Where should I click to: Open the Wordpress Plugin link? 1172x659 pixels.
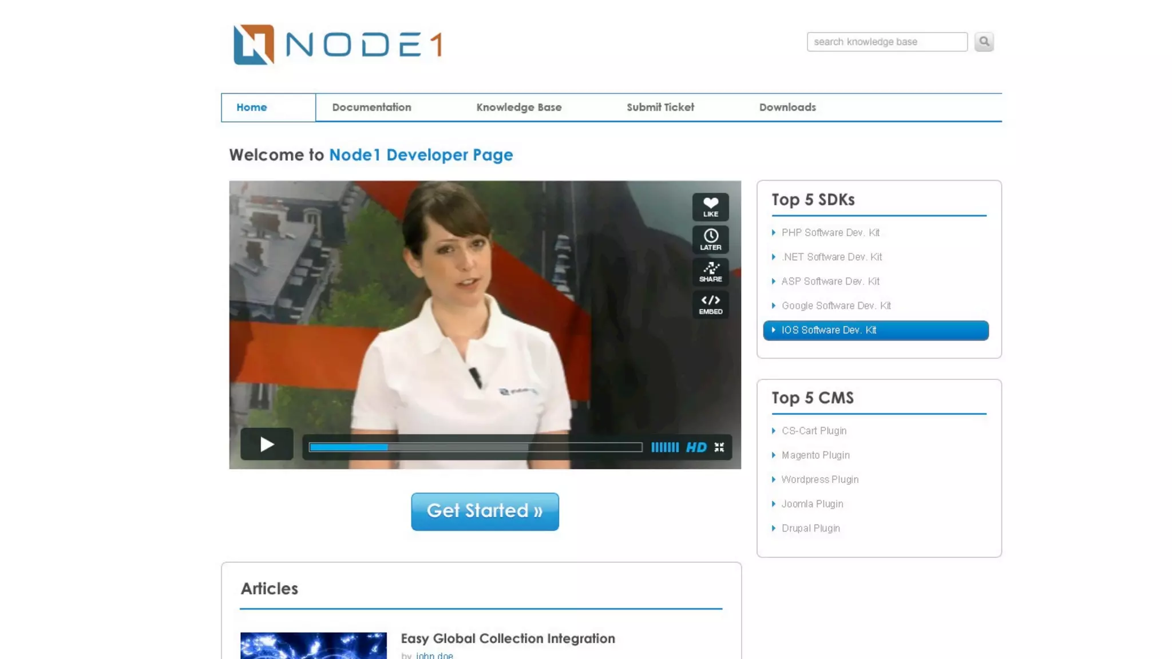coord(819,480)
